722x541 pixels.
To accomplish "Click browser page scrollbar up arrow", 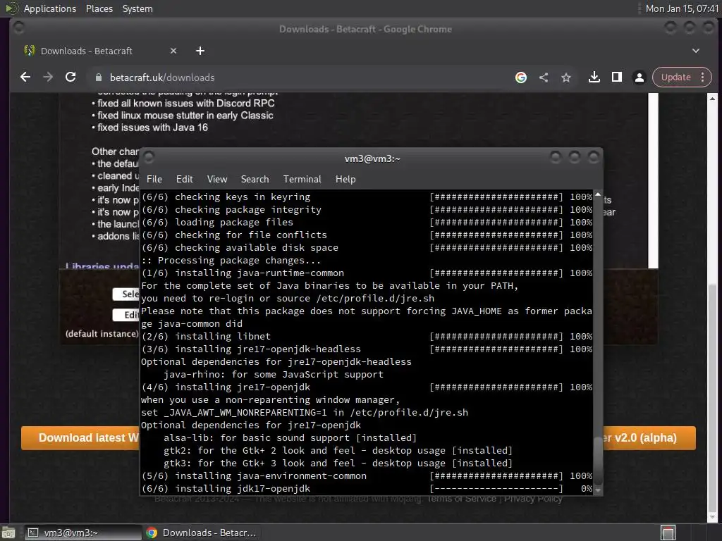I will click(x=712, y=99).
